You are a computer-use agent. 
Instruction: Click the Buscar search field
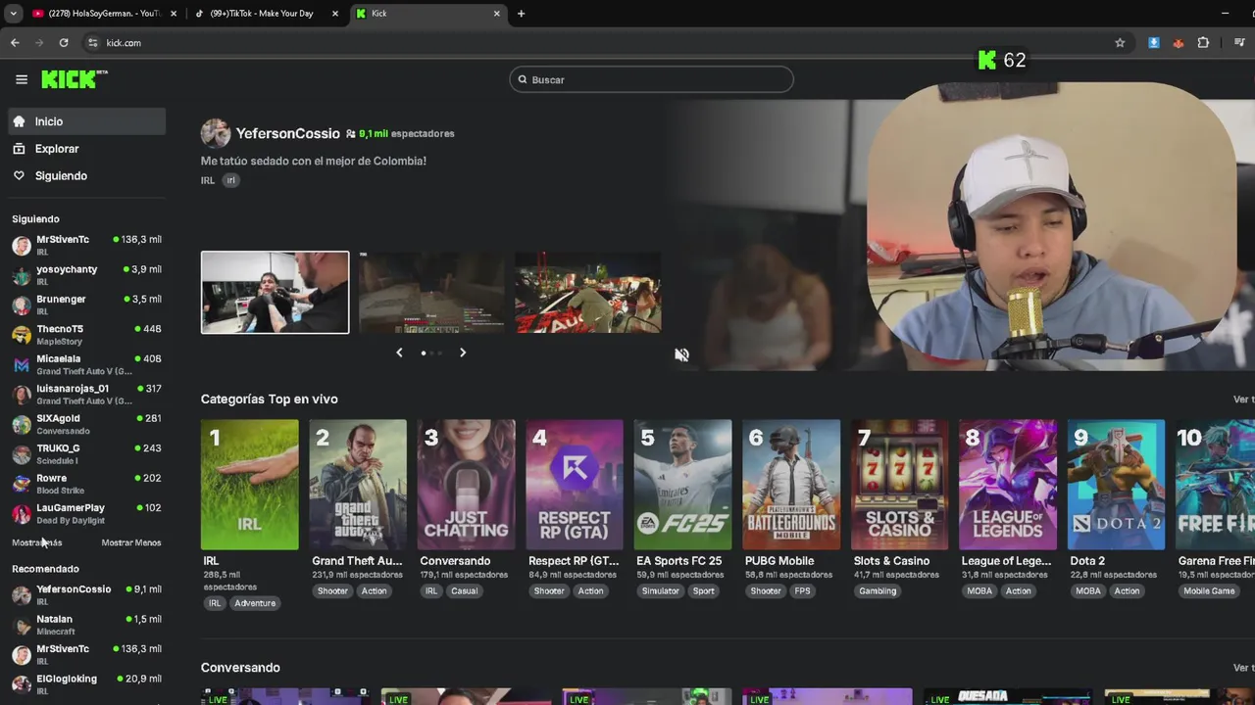[651, 79]
